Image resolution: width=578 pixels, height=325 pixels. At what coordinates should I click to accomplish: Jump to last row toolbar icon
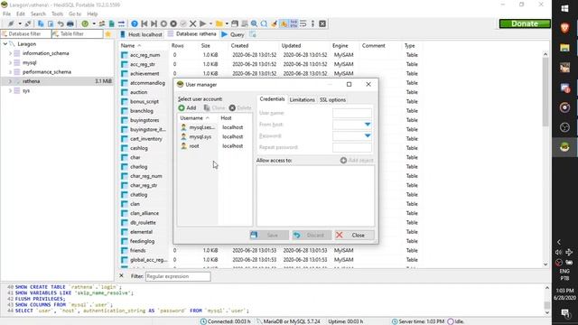tap(154, 24)
